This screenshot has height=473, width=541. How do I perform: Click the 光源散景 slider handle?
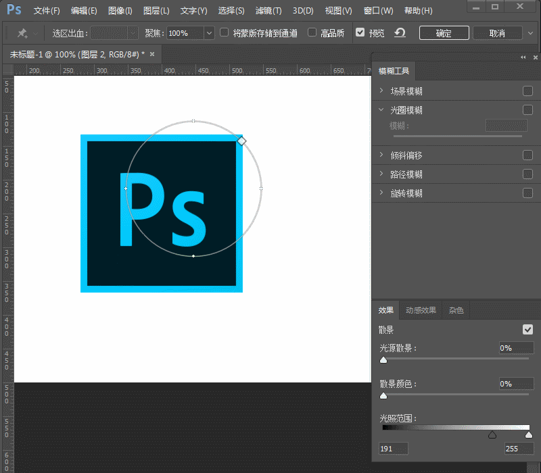pyautogui.click(x=383, y=359)
